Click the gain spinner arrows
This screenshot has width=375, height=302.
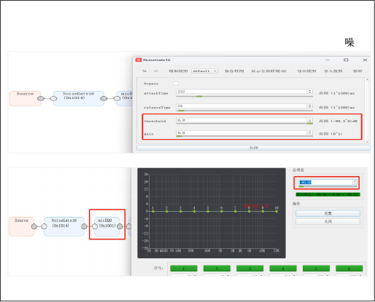[x=310, y=133]
